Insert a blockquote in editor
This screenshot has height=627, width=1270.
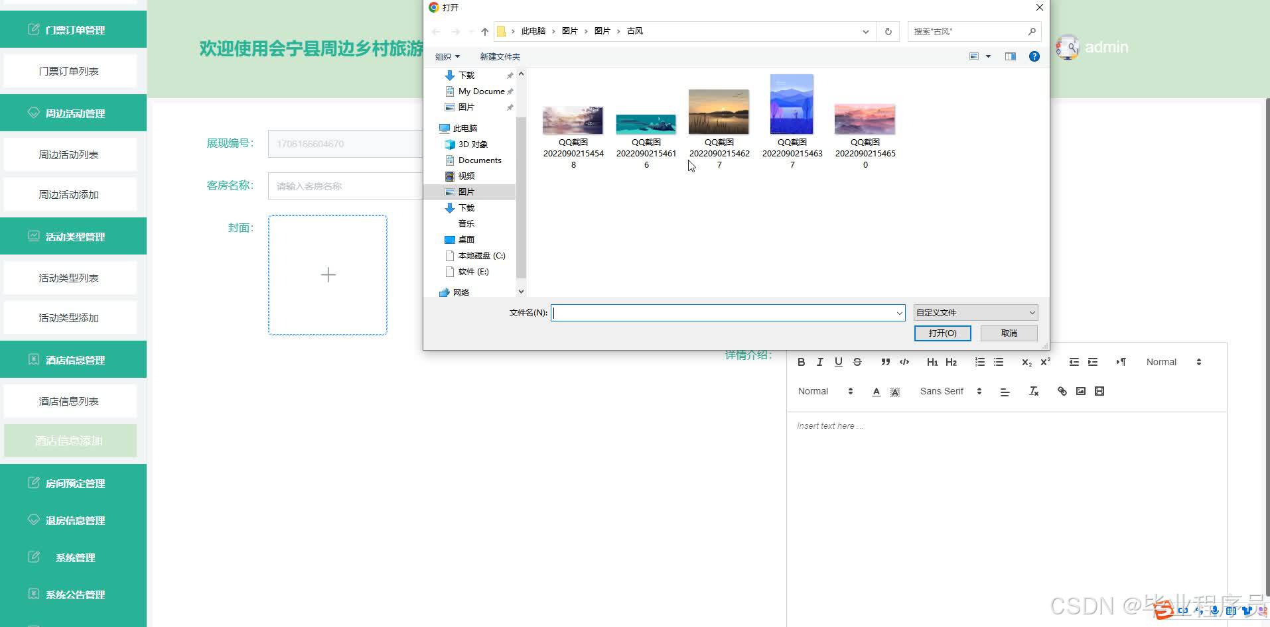click(885, 362)
